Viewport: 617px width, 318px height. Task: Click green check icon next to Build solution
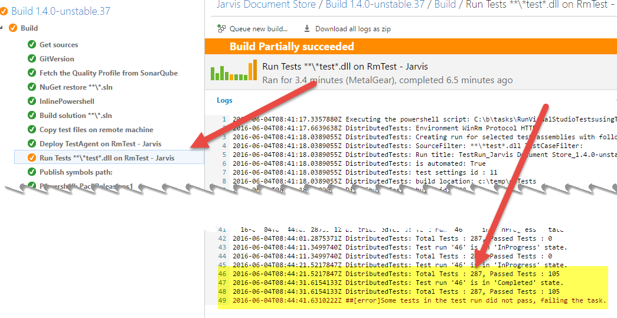click(32, 115)
